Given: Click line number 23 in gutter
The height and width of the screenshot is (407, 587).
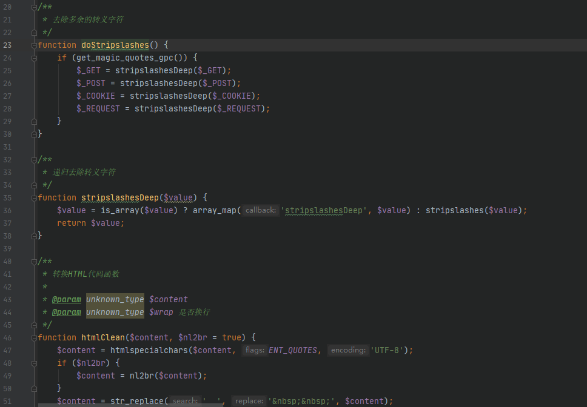Looking at the screenshot, I should coord(7,45).
